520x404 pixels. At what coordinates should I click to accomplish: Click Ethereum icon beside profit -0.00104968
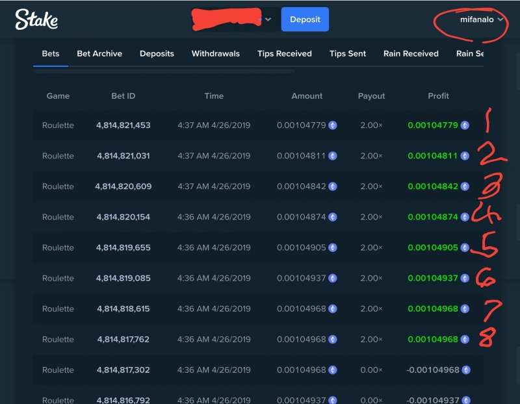tap(466, 370)
